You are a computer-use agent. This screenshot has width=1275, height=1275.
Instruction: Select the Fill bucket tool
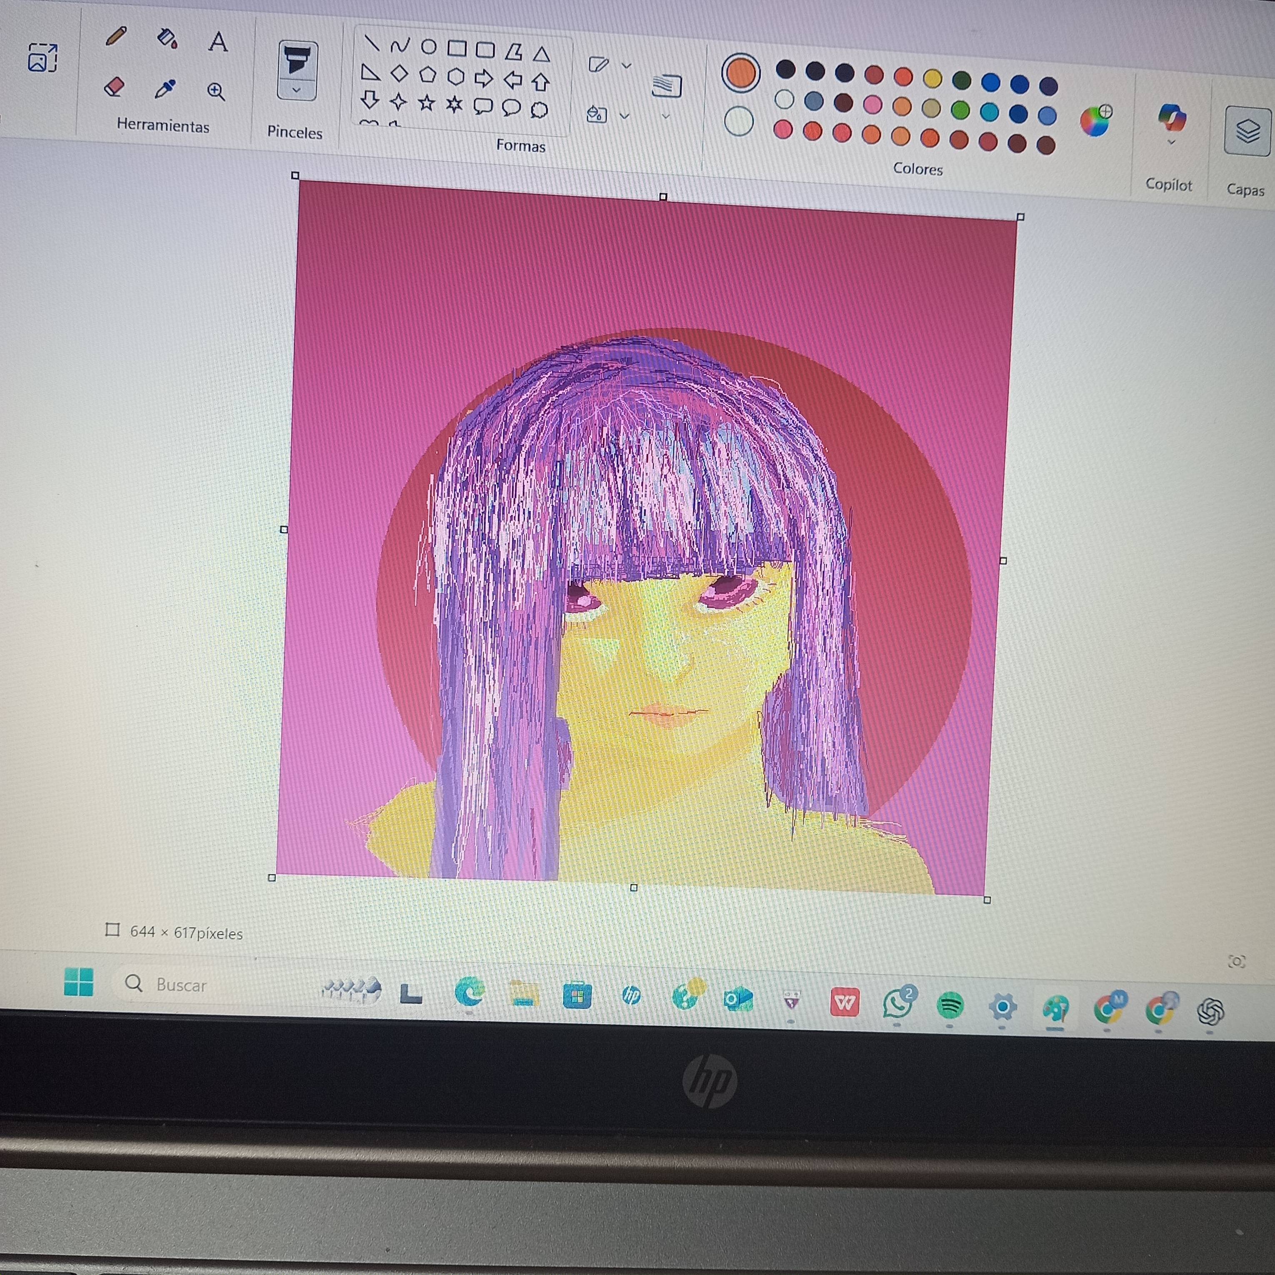(x=167, y=38)
